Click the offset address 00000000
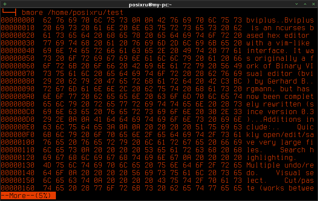 tap(18, 20)
